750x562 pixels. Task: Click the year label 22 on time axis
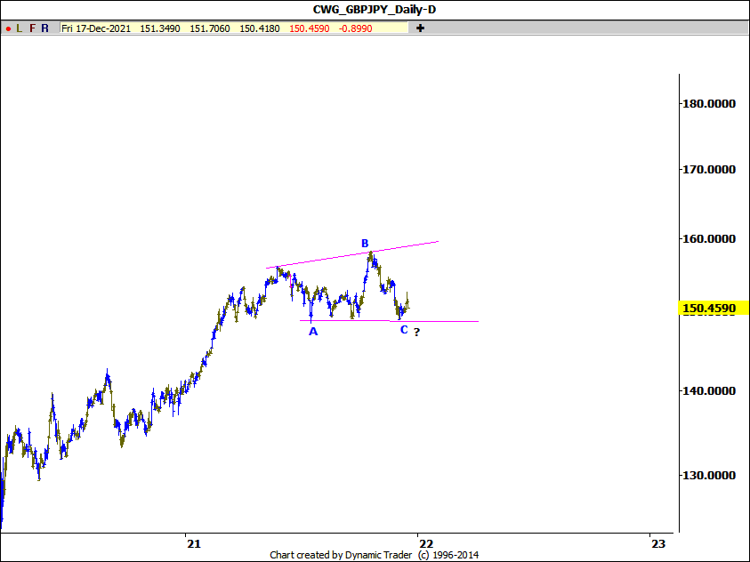pyautogui.click(x=425, y=543)
